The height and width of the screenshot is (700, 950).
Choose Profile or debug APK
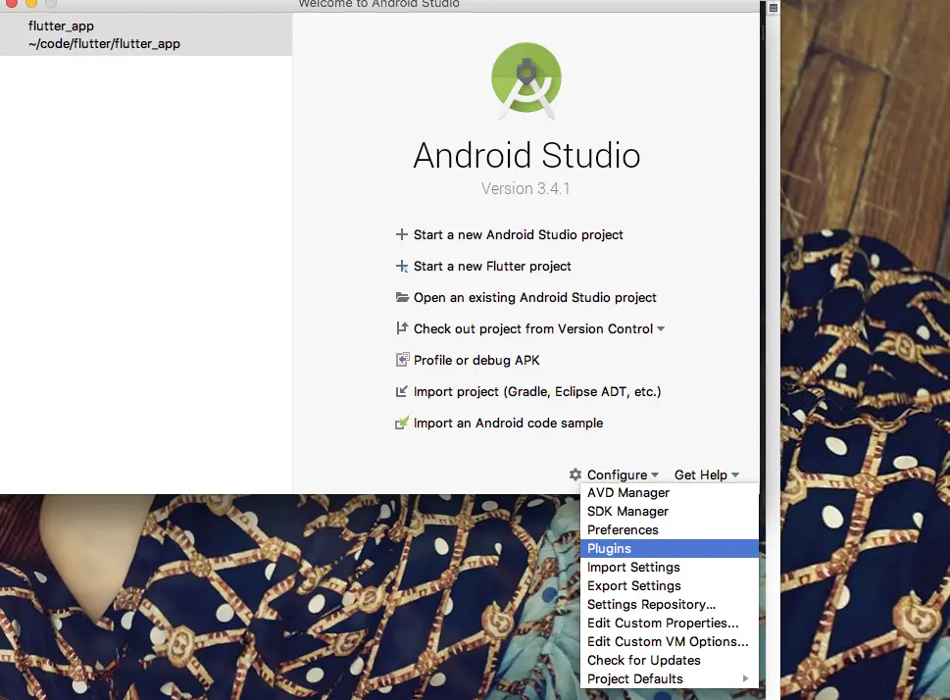pyautogui.click(x=476, y=360)
